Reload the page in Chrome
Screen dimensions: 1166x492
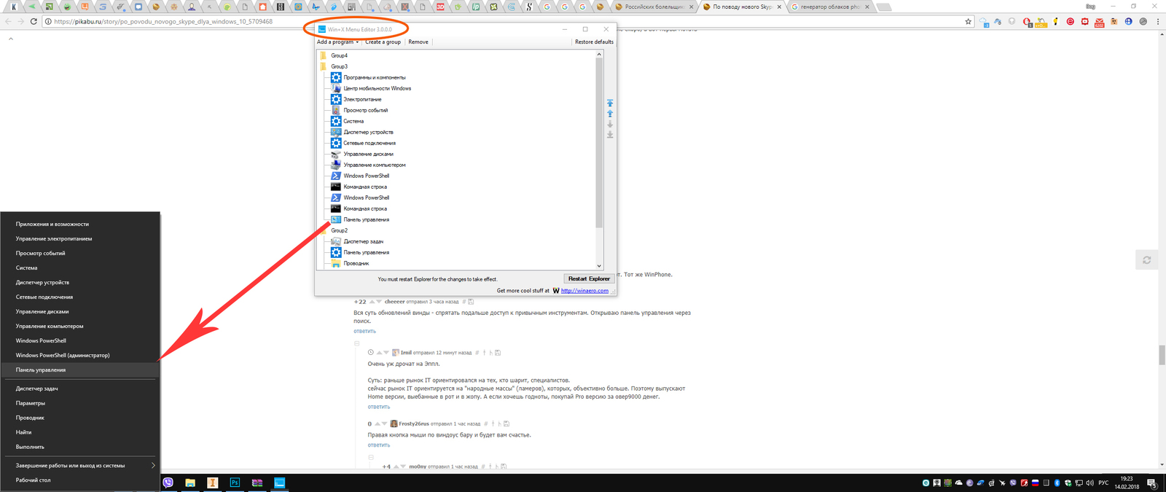coord(34,22)
